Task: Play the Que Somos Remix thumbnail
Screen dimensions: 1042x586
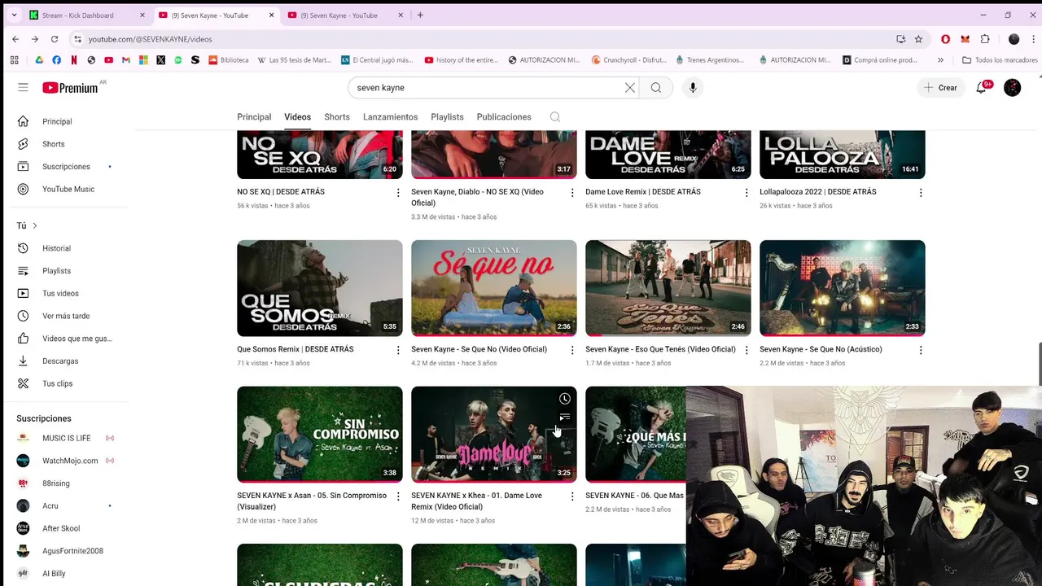Action: click(x=320, y=288)
